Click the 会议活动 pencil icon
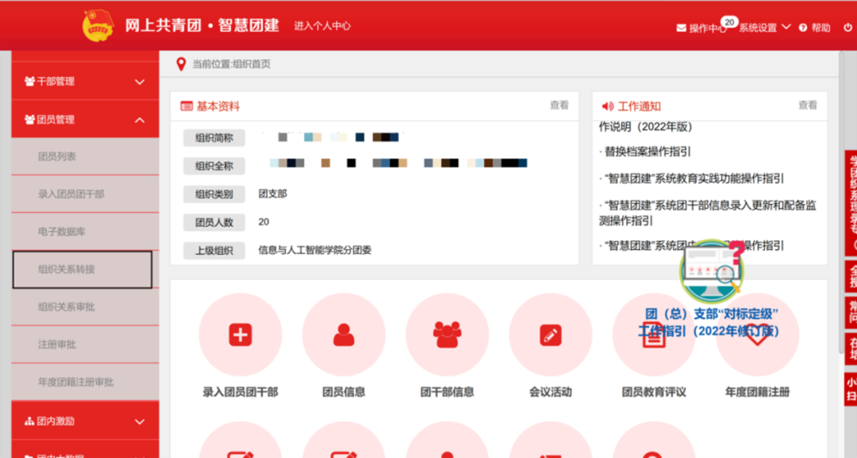 (551, 335)
